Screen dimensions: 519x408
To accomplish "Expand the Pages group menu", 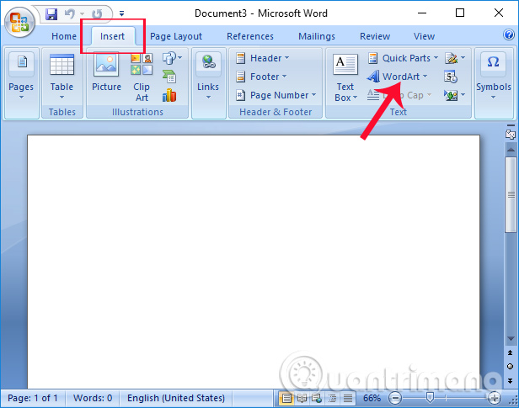I will coord(21,77).
